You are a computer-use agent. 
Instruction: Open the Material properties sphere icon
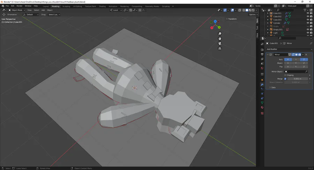[x=262, y=107]
